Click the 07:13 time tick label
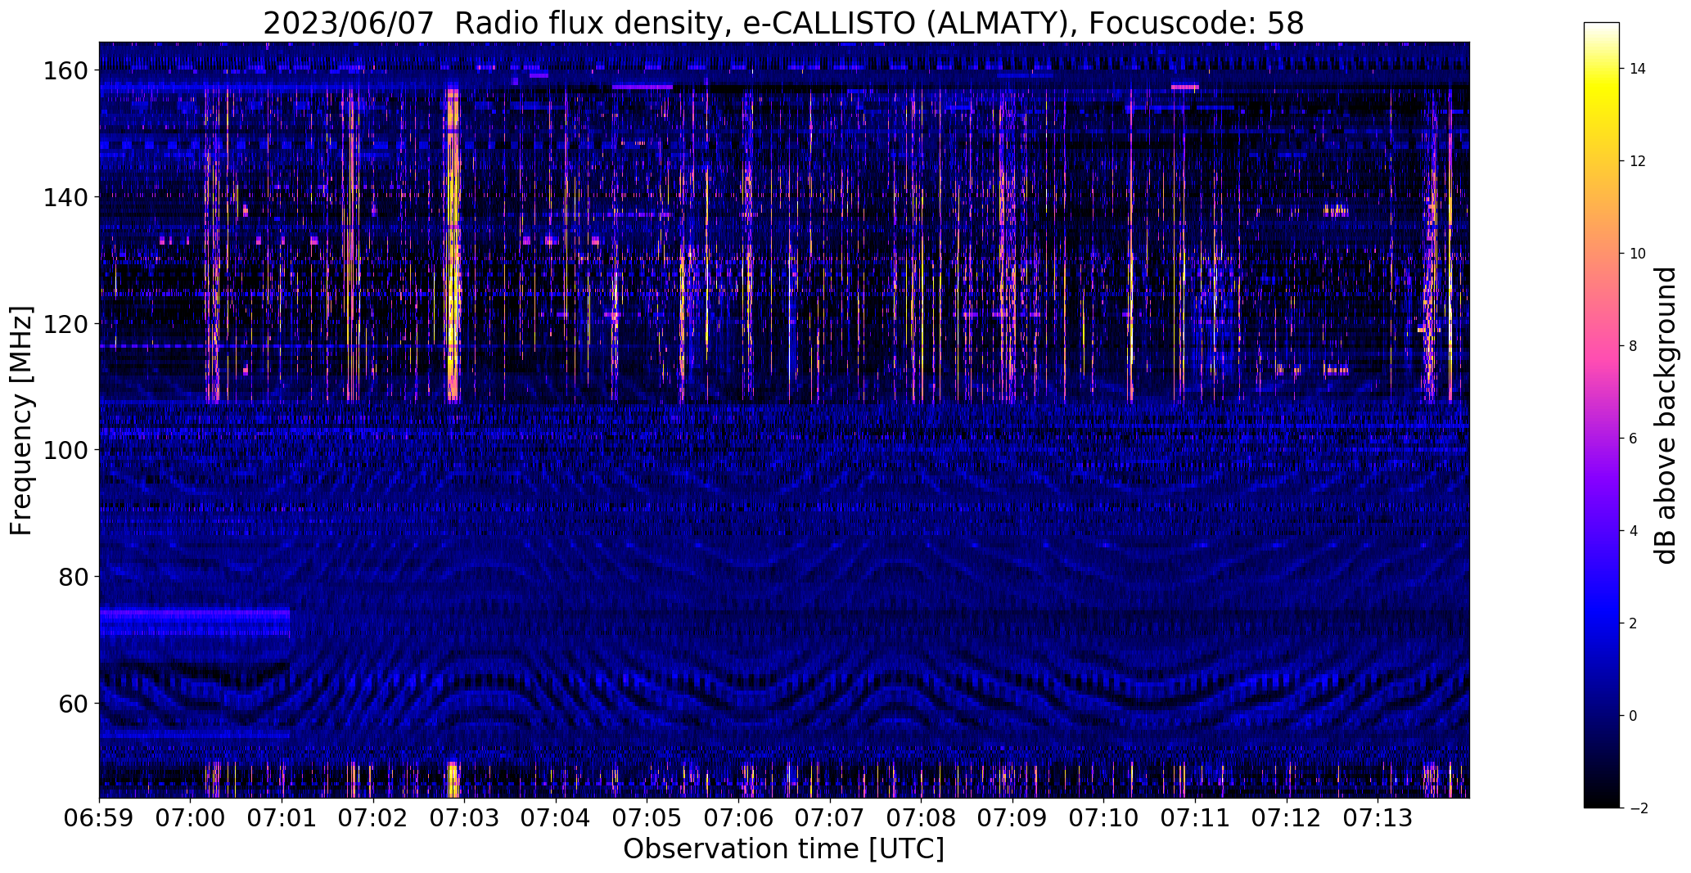The width and height of the screenshot is (1691, 873). point(1378,818)
